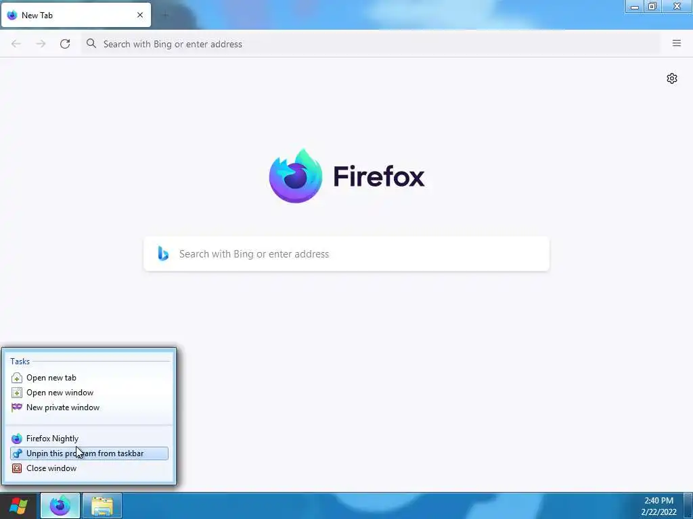Click Show desktop strip at taskbar end
693x519 pixels.
tap(688, 505)
